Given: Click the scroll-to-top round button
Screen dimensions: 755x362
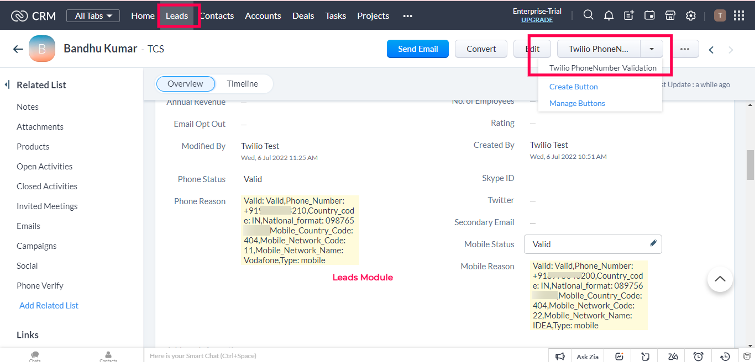Looking at the screenshot, I should pos(720,279).
